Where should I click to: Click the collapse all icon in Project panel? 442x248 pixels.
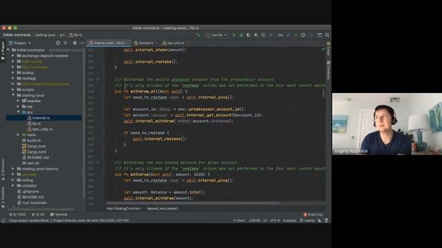pos(66,43)
